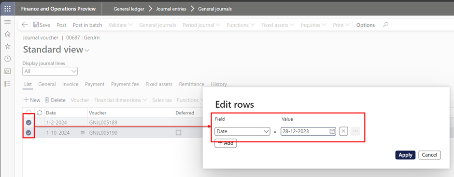Open the grid toolbar Functions menu

coord(190,100)
